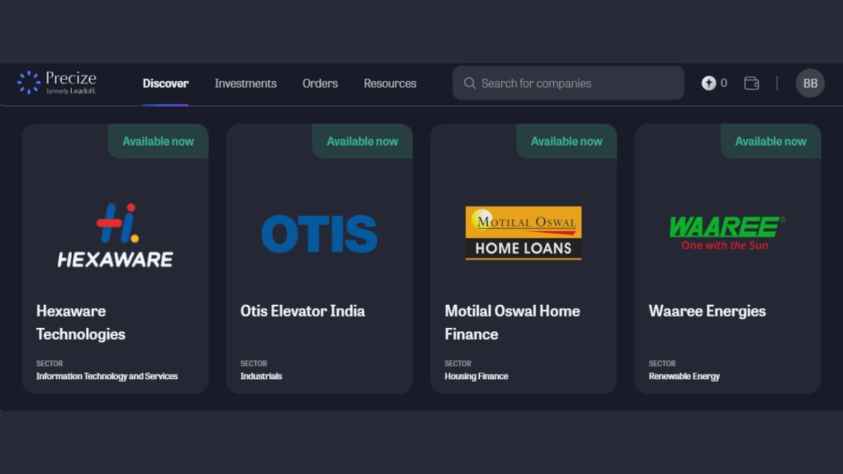Click the Hexaware logo image
Image resolution: width=843 pixels, height=474 pixels.
point(115,235)
